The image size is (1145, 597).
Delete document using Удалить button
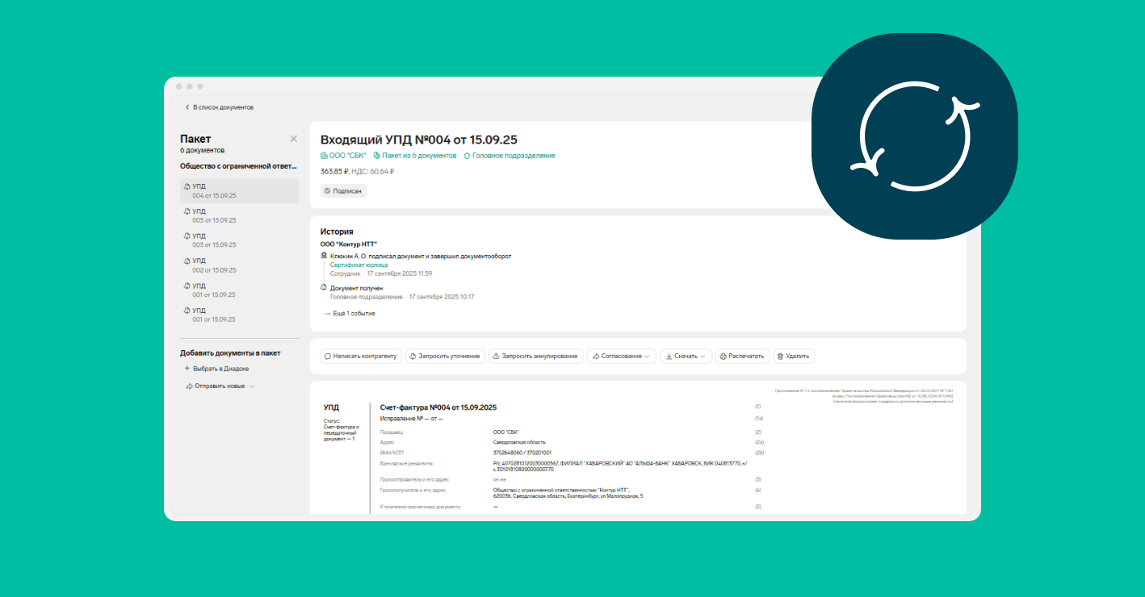(794, 356)
